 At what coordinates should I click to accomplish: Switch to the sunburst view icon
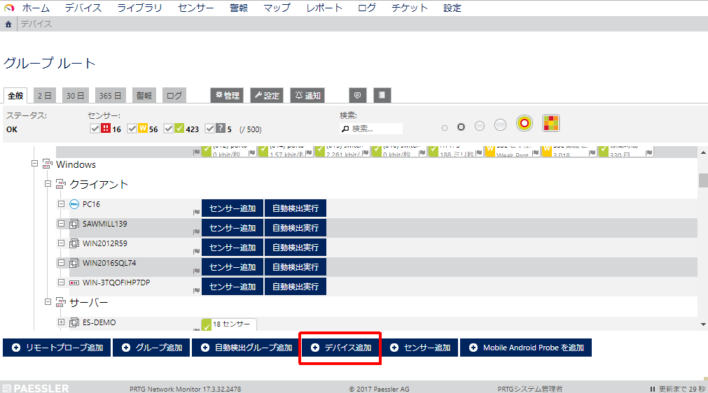point(525,123)
